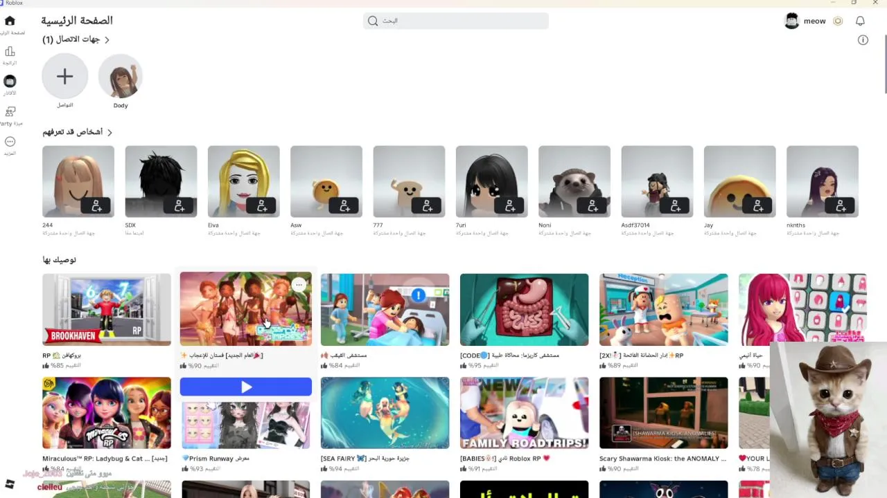Screen dimensions: 887x498
Task: Click the notifications bell icon
Action: coord(860,21)
